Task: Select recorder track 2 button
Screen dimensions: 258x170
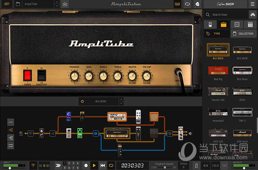Action: pyautogui.click(x=69, y=163)
